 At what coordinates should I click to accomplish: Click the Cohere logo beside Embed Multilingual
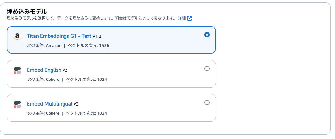[17, 104]
